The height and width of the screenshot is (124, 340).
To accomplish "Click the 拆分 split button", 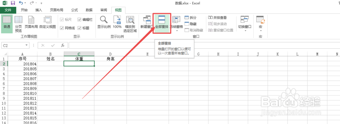I will click(x=190, y=18).
